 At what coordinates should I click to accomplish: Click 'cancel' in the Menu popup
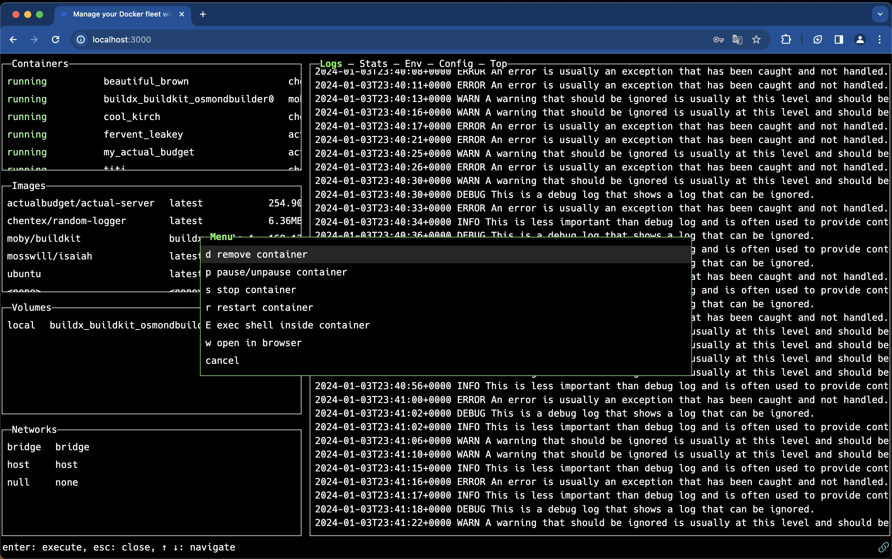coord(222,361)
